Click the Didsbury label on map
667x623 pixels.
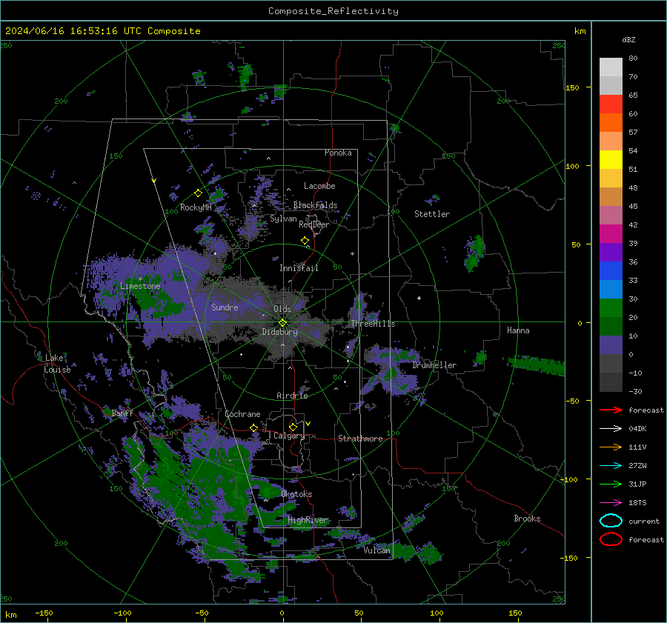279,332
